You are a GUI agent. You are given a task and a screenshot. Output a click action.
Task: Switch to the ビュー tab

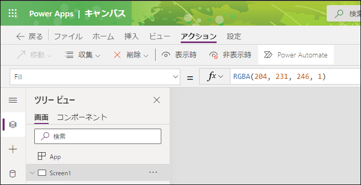tap(160, 36)
